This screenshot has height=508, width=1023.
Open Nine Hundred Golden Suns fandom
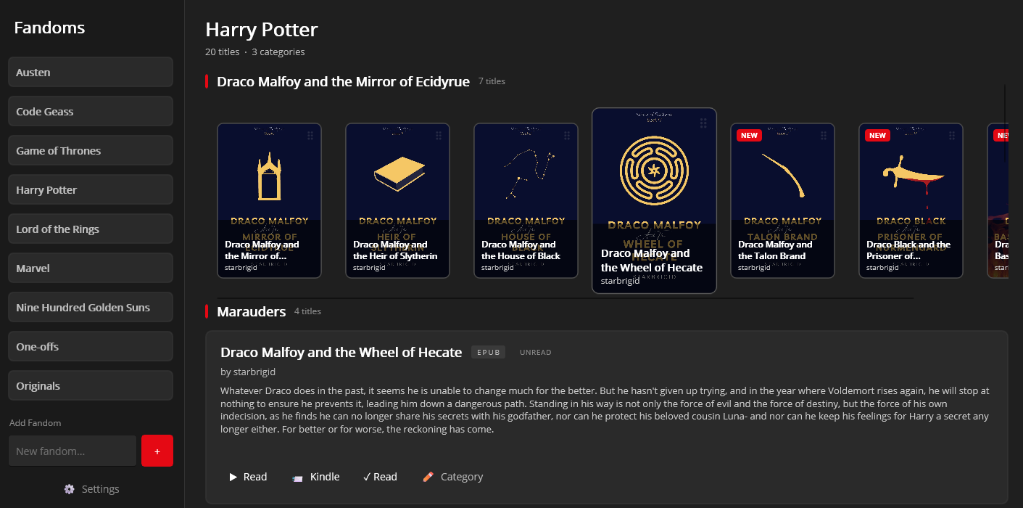[91, 308]
